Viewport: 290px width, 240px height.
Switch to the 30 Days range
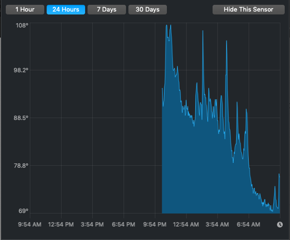click(148, 10)
